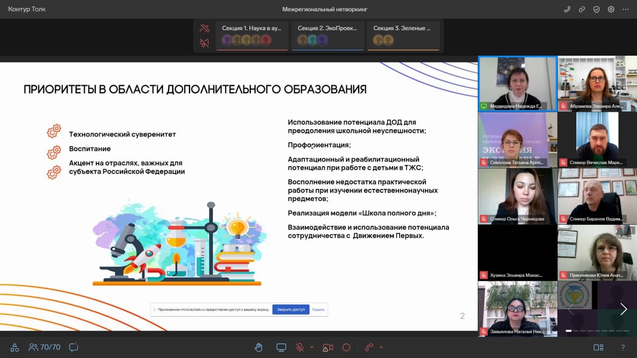The width and height of the screenshot is (637, 358).
Task: Raise hand using the hand icon
Action: [x=258, y=348]
